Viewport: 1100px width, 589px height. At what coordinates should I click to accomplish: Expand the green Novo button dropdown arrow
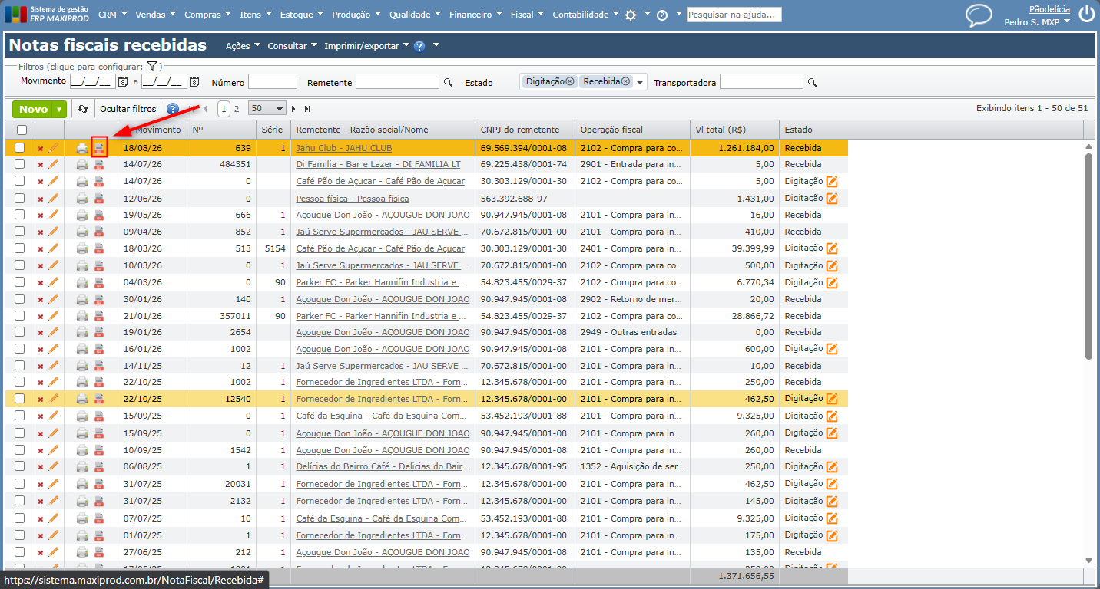(59, 110)
